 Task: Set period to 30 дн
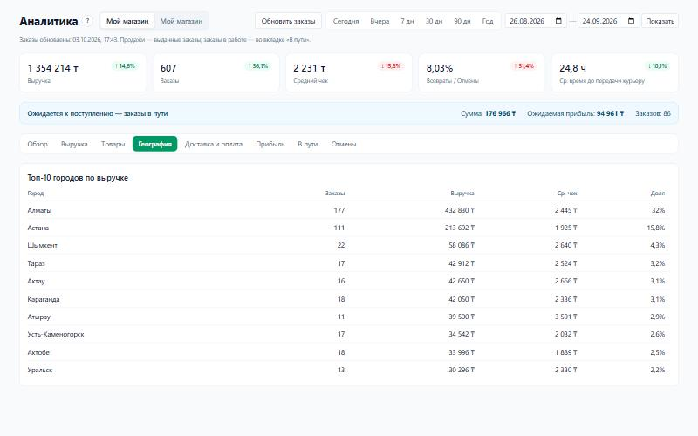click(x=434, y=21)
